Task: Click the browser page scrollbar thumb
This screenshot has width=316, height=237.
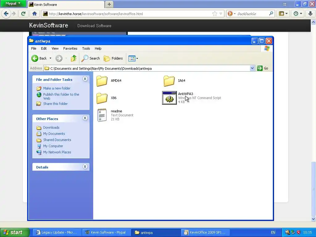Action: 314,189
